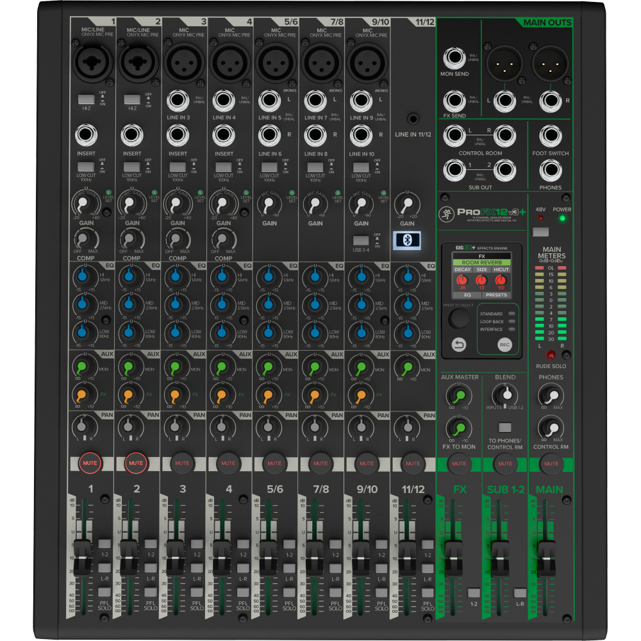Click the FX TO MON knob

(458, 428)
